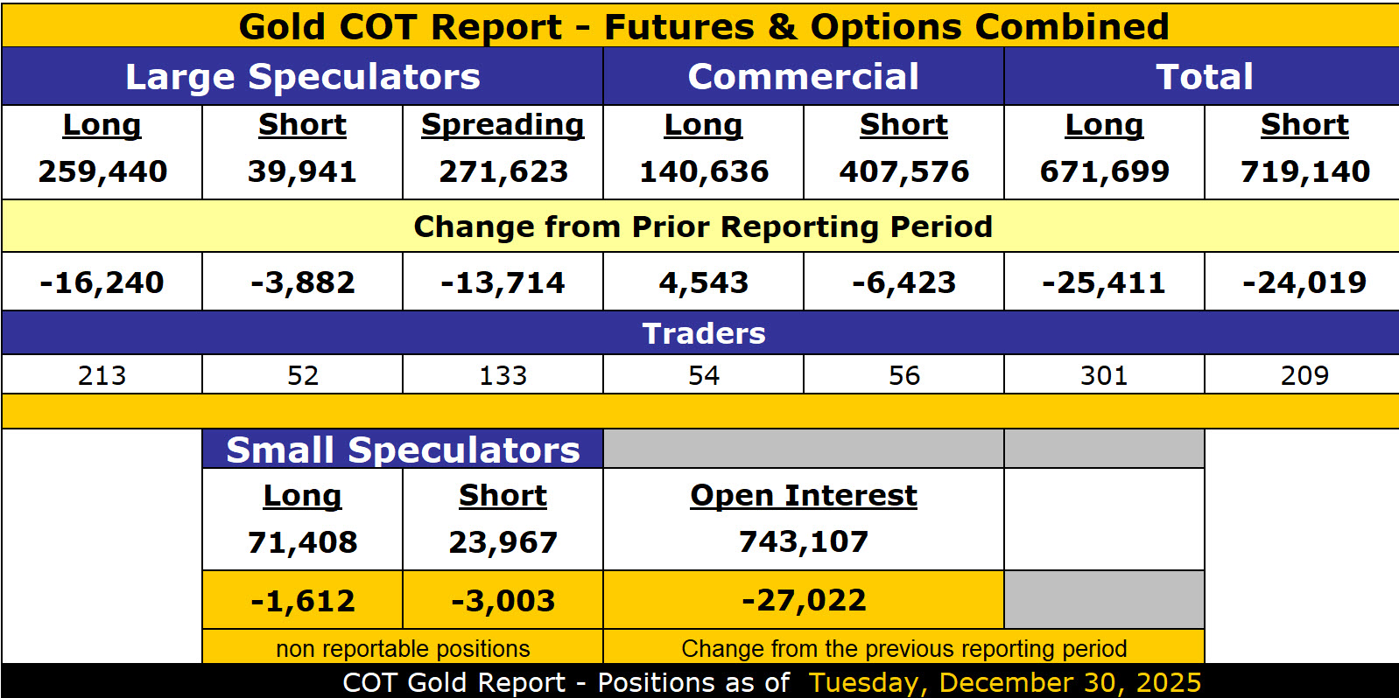This screenshot has height=698, width=1399.
Task: Select the 301 traders count cell
Action: [1104, 375]
